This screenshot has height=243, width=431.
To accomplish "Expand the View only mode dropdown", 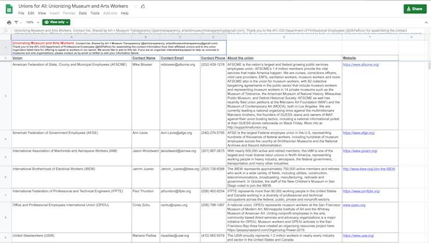I will pyautogui.click(x=56, y=23).
